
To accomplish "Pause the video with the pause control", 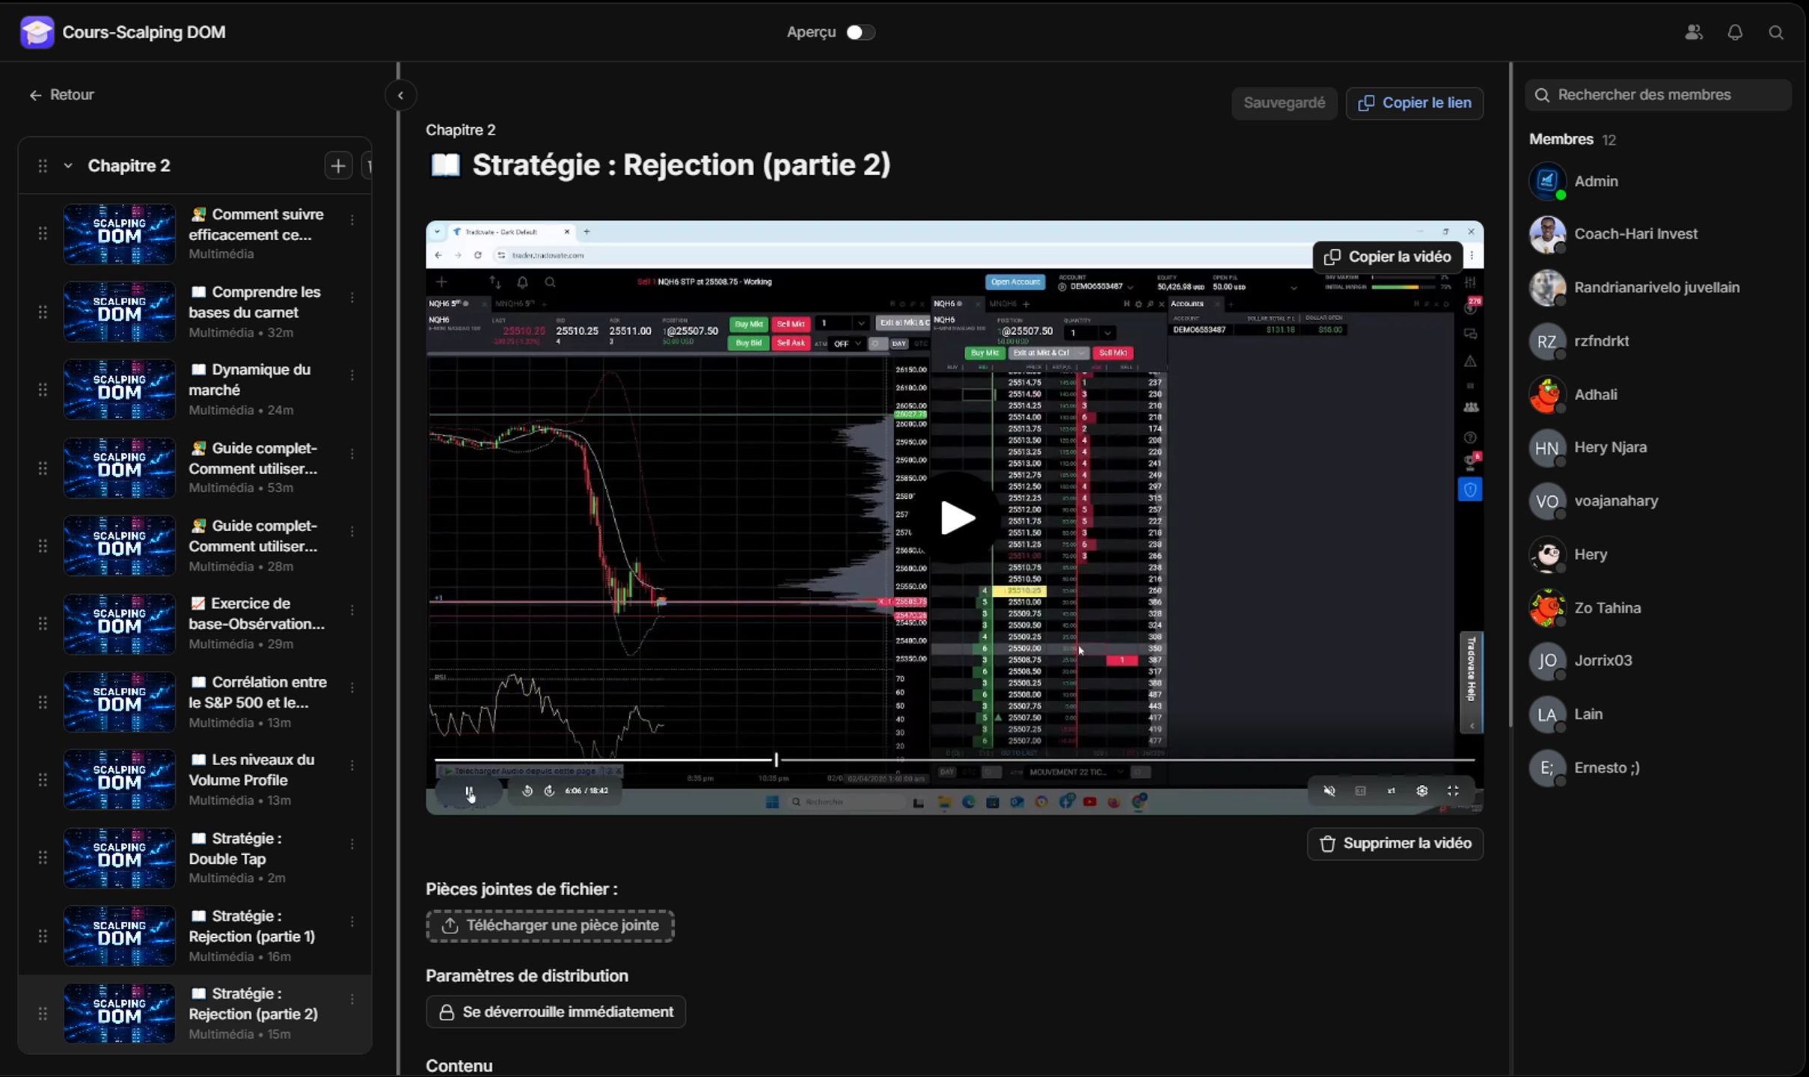I will [x=469, y=791].
